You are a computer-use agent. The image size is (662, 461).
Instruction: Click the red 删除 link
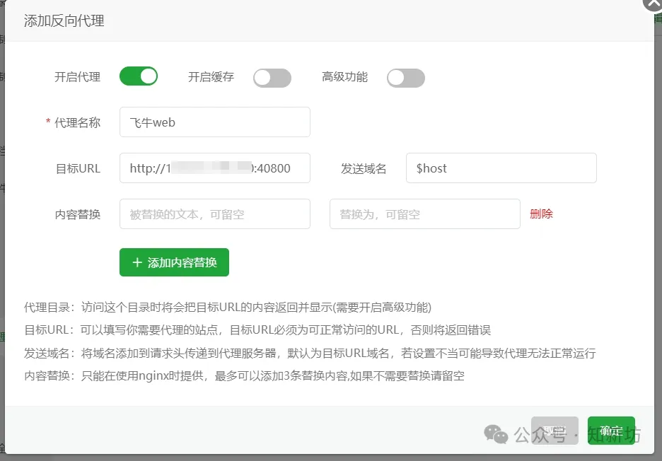pos(541,214)
